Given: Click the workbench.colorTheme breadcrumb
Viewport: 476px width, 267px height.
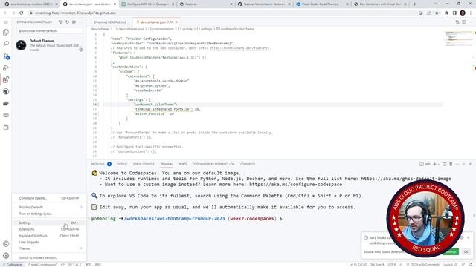Looking at the screenshot, I should [235, 29].
